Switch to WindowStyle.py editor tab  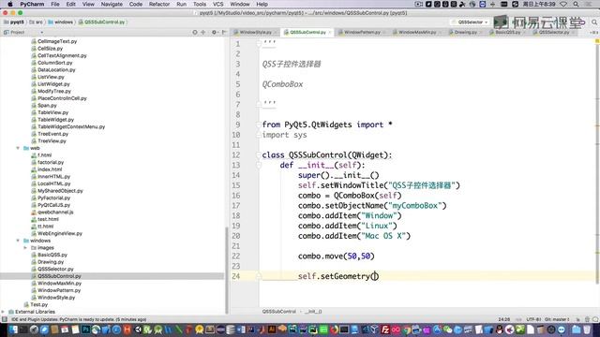point(255,33)
